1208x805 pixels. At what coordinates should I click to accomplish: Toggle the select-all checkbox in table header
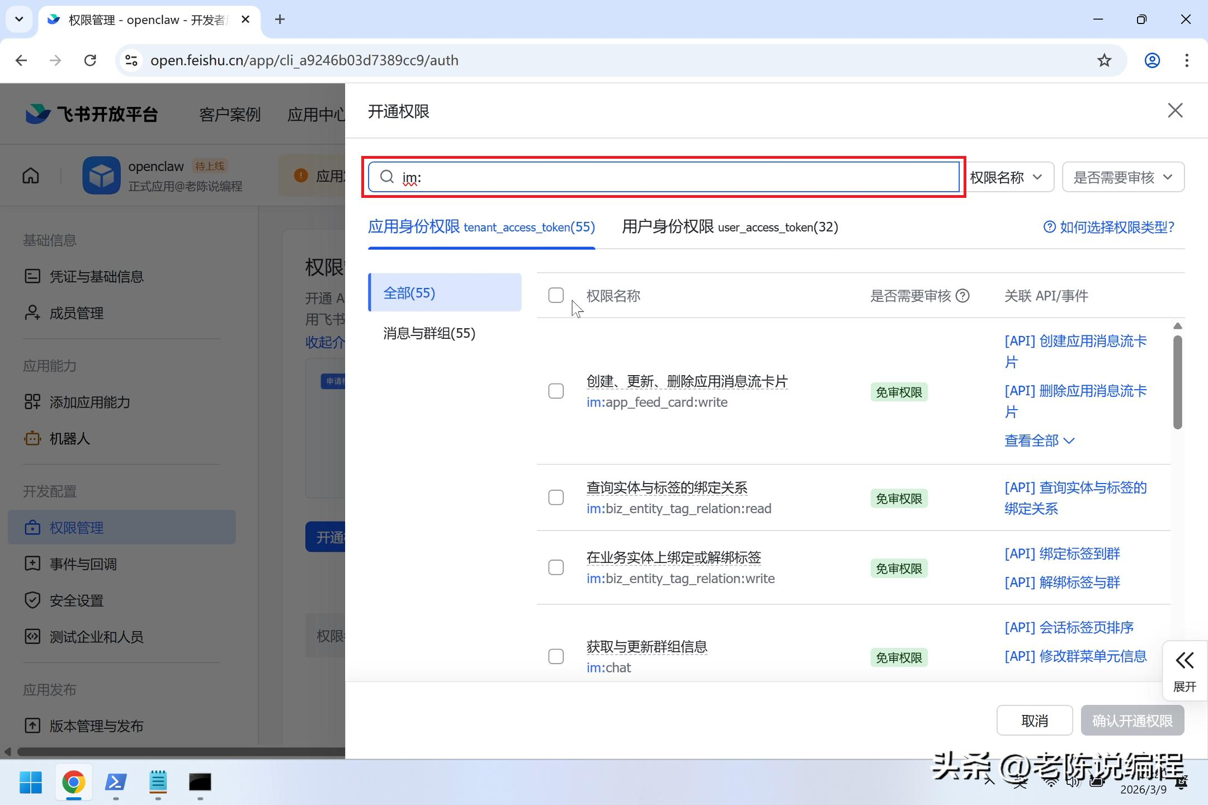556,295
